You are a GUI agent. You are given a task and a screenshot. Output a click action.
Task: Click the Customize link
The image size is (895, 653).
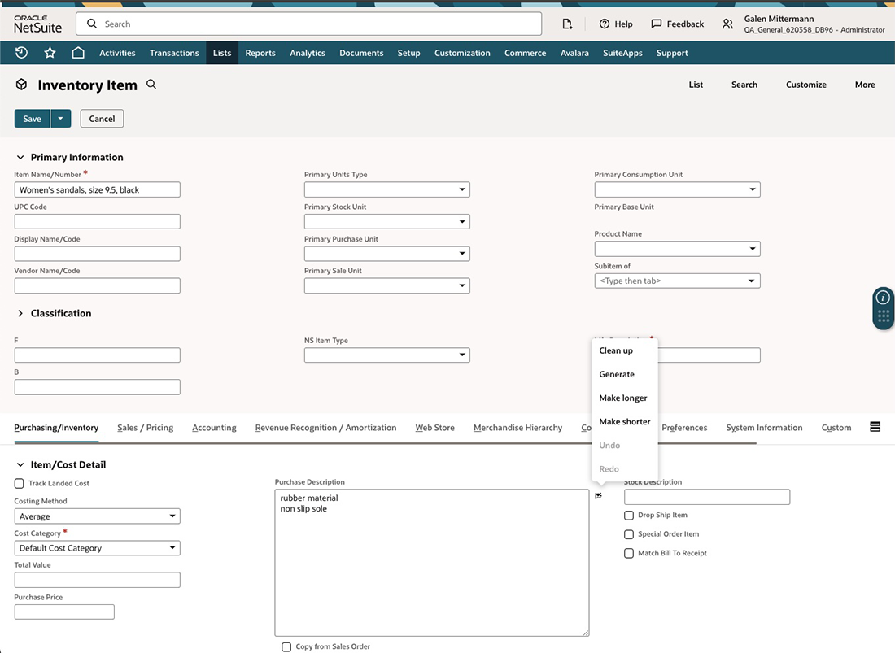(805, 85)
